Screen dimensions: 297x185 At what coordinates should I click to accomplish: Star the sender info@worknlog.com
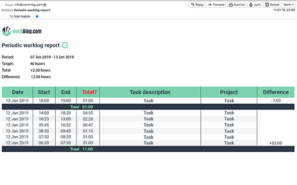coord(45,5)
